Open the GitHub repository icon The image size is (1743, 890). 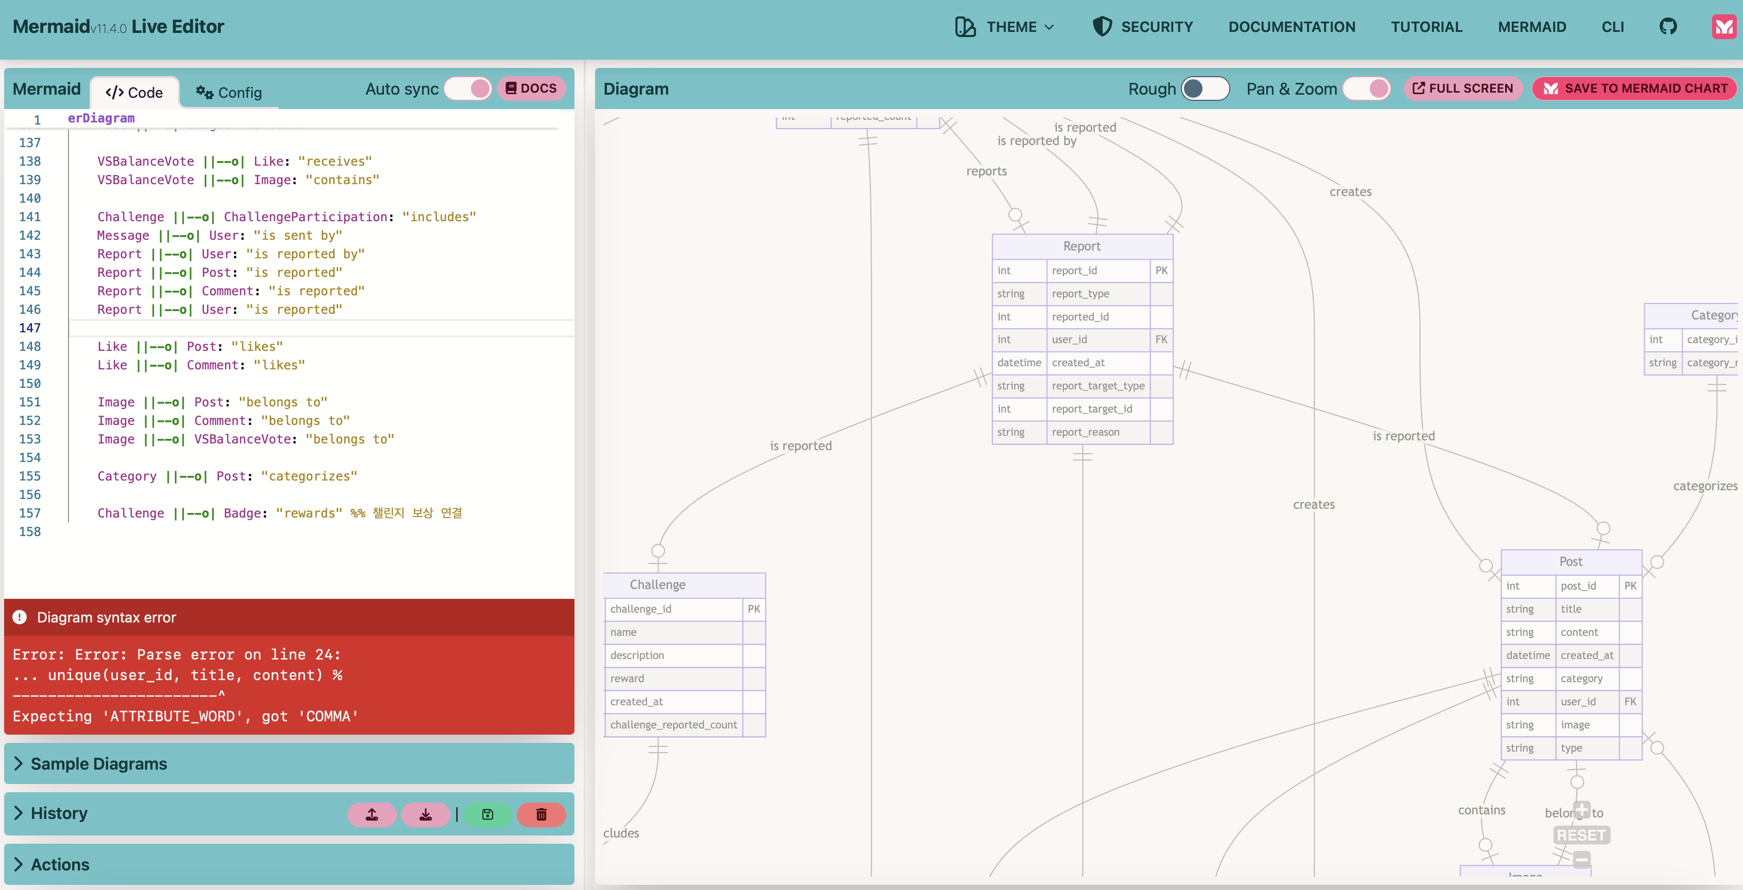coord(1668,26)
